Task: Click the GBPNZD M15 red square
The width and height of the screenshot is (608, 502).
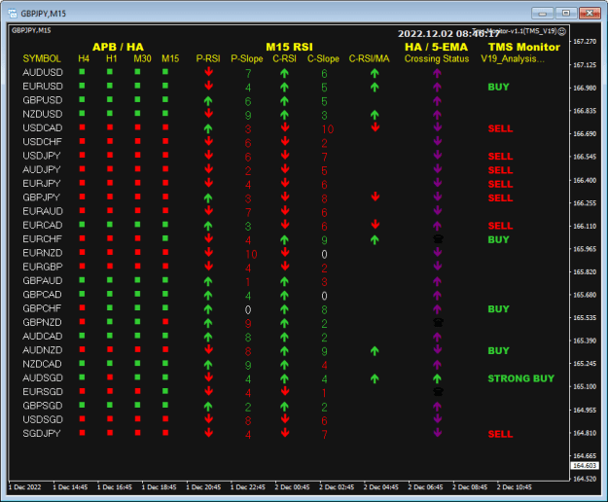Action: coord(165,322)
